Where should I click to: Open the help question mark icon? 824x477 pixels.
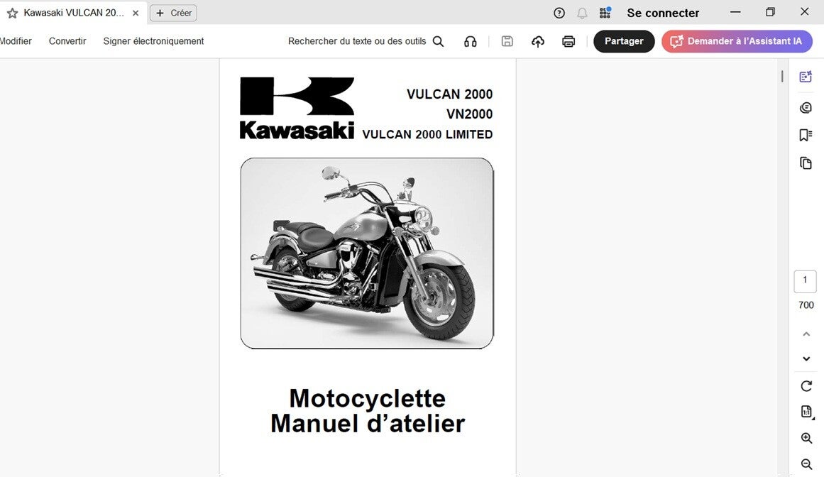point(559,13)
